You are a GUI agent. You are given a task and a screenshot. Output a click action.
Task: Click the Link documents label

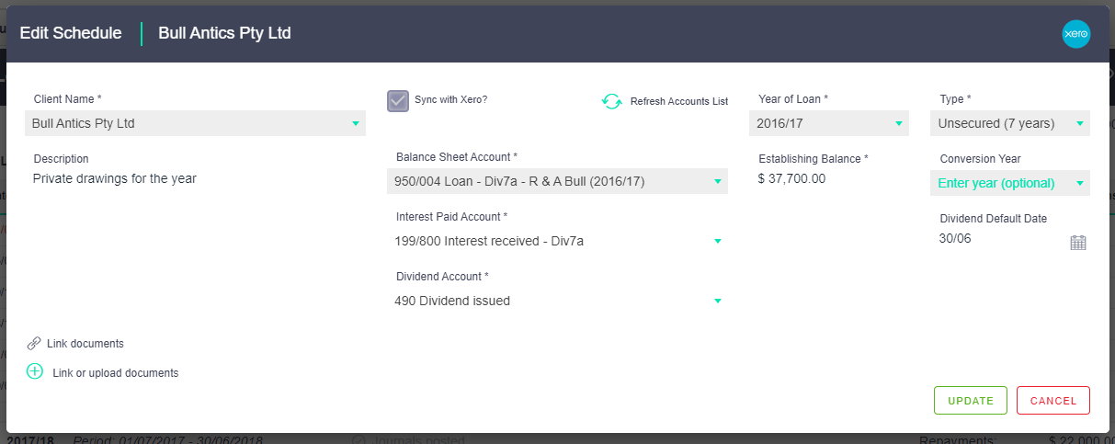tap(85, 344)
